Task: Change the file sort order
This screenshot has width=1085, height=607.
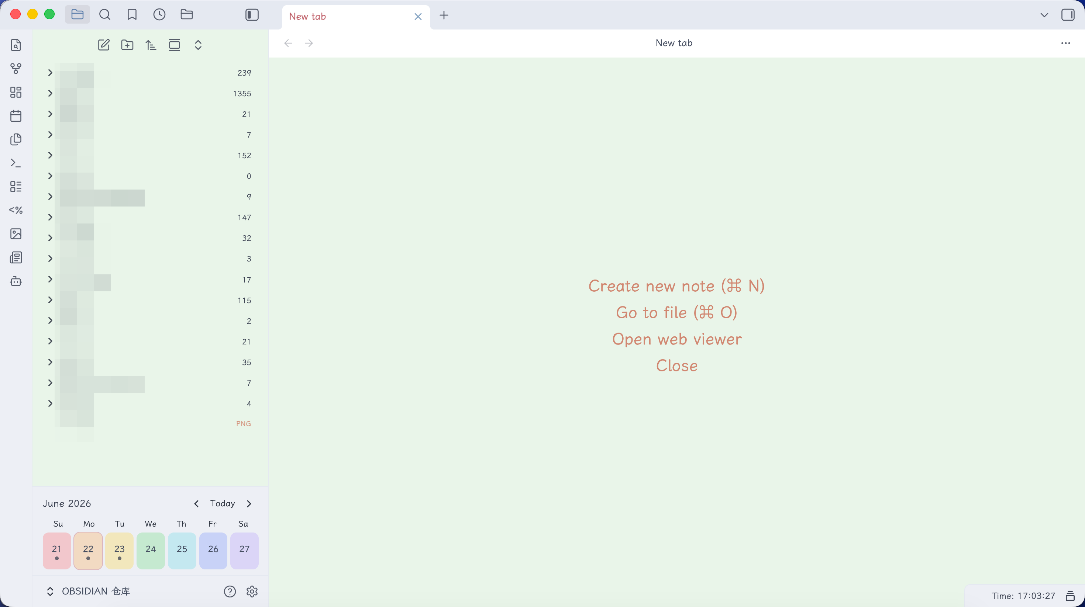Action: tap(151, 45)
